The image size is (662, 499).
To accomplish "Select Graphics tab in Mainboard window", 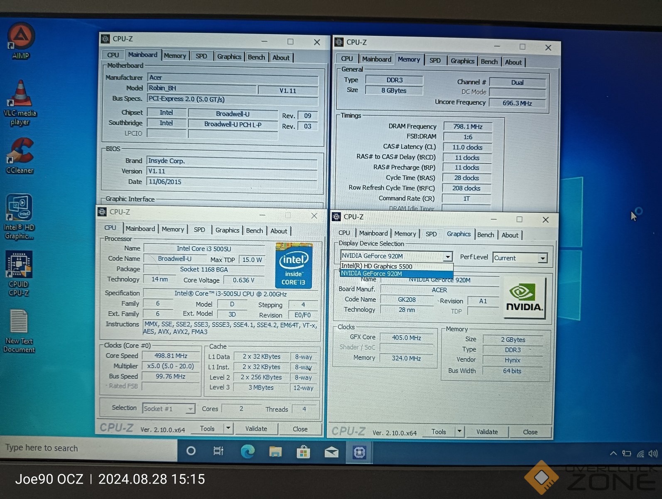I will pyautogui.click(x=229, y=57).
